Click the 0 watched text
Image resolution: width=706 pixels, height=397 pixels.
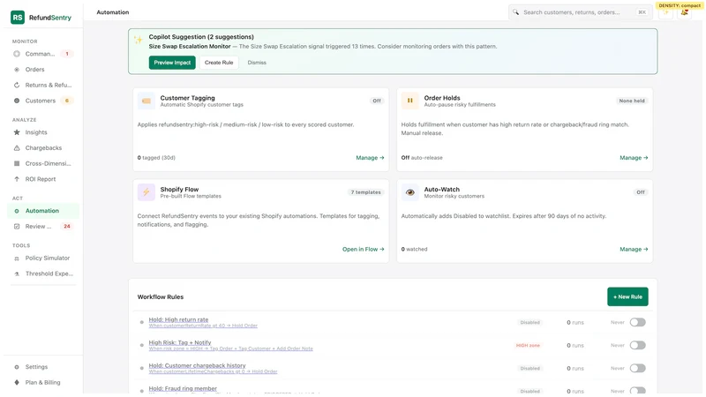click(x=414, y=250)
